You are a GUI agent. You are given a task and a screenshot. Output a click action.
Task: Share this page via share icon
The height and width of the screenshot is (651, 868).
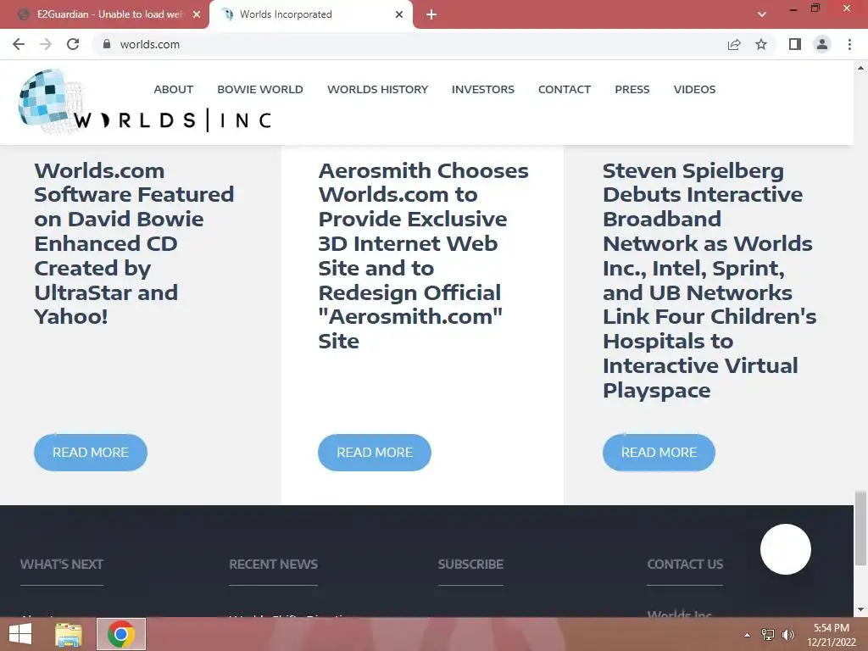734,44
